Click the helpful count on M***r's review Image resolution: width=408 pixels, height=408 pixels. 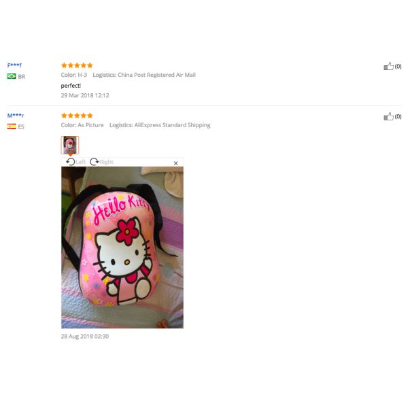[x=398, y=117]
